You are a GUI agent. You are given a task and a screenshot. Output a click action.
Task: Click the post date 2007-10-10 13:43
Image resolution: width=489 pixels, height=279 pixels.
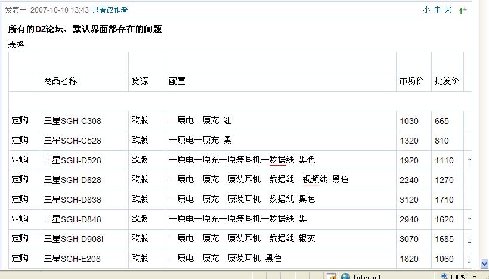pyautogui.click(x=60, y=10)
